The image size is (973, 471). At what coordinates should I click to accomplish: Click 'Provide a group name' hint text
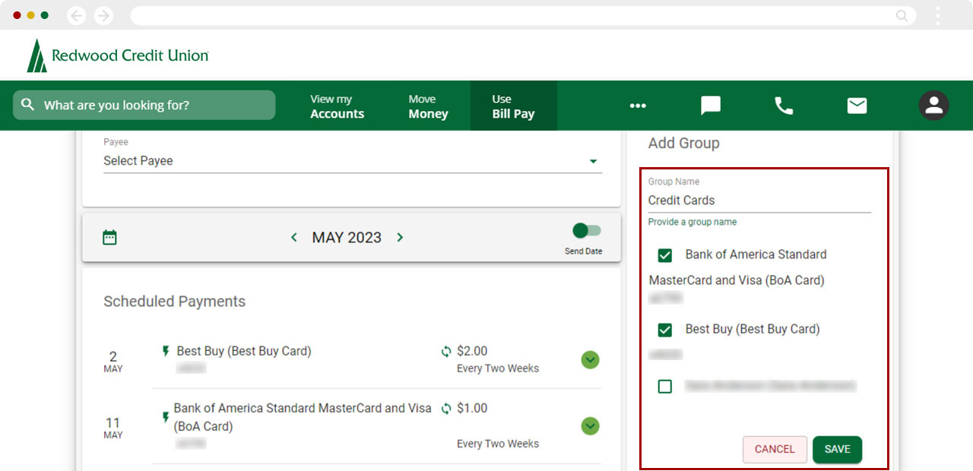pos(693,222)
